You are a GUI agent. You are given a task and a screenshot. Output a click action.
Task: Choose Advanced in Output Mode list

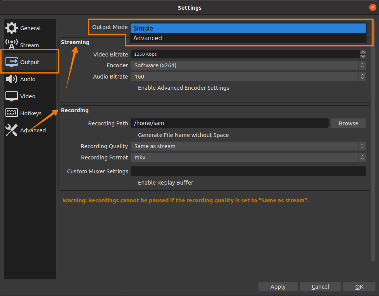point(248,38)
